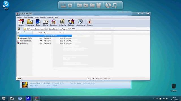181x101 pixels.
Task: Sort by the Nom column header
Action: point(25,33)
